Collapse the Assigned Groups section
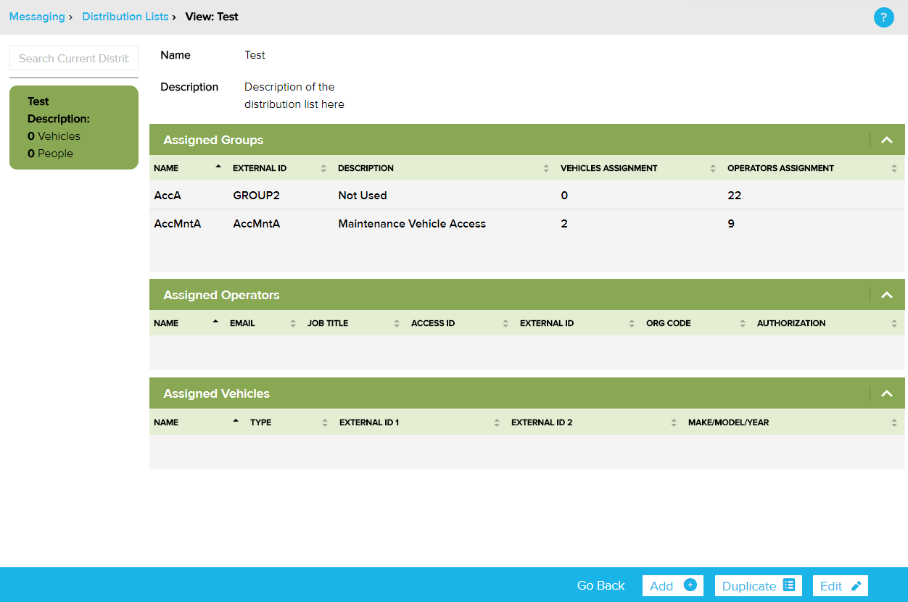 [886, 139]
